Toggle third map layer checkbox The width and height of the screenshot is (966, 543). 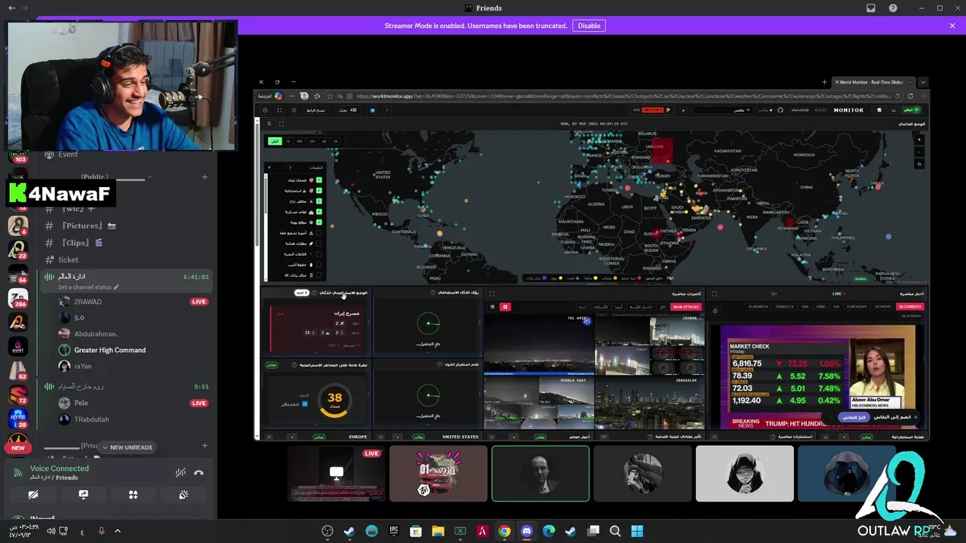pyautogui.click(x=319, y=201)
